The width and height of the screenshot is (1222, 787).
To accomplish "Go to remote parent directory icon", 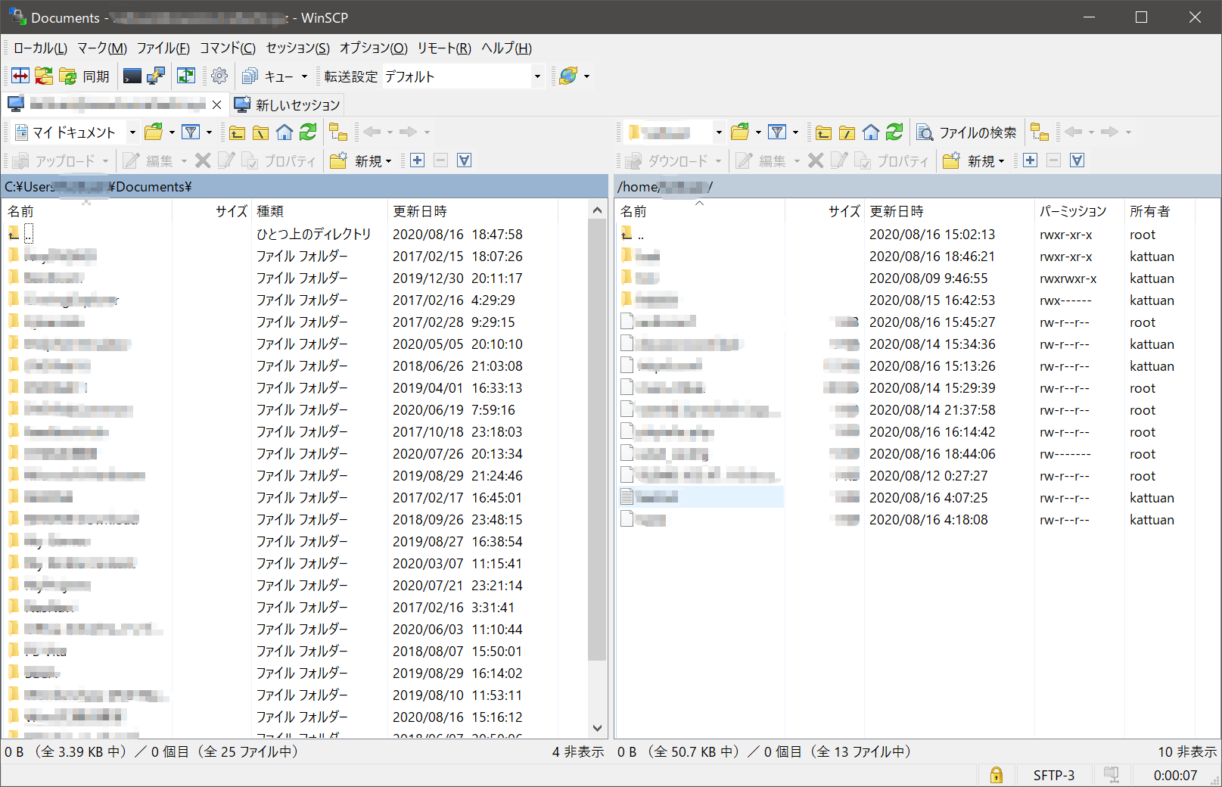I will (x=824, y=132).
